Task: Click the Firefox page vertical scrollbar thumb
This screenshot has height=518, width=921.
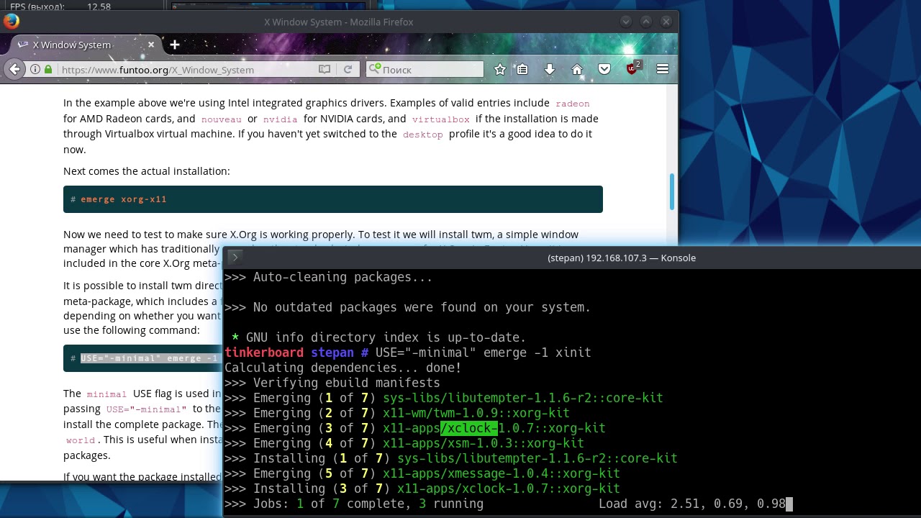Action: click(672, 191)
